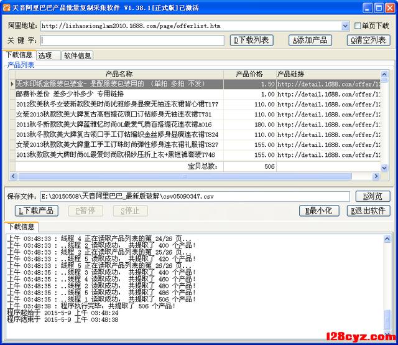Click the S停止 stop button
Image resolution: width=398 pixels, height=345 pixels.
point(130,210)
